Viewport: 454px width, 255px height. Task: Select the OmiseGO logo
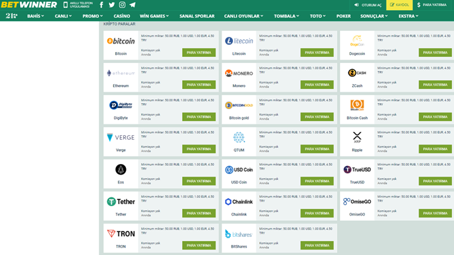coord(357,201)
